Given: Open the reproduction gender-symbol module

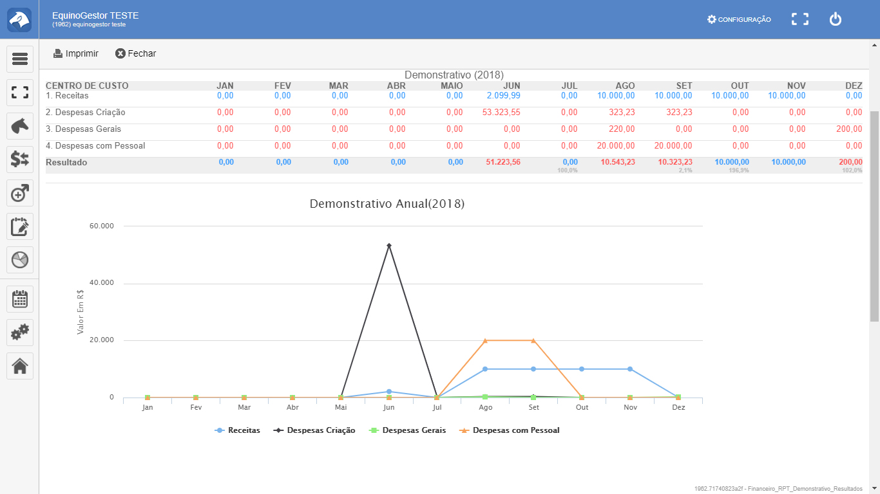Looking at the screenshot, I should (x=20, y=193).
